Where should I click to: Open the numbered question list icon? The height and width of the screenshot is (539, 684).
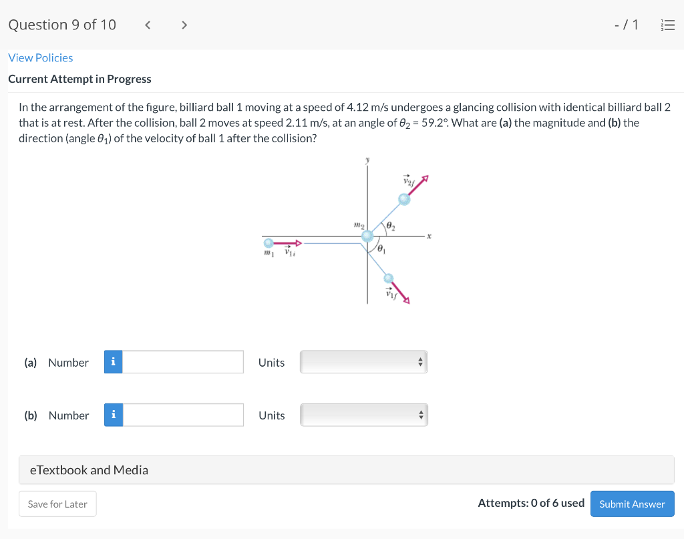668,25
